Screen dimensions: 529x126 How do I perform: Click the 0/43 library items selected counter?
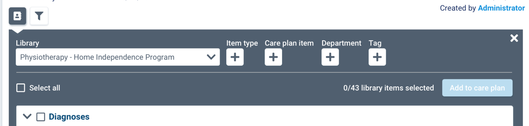point(388,88)
